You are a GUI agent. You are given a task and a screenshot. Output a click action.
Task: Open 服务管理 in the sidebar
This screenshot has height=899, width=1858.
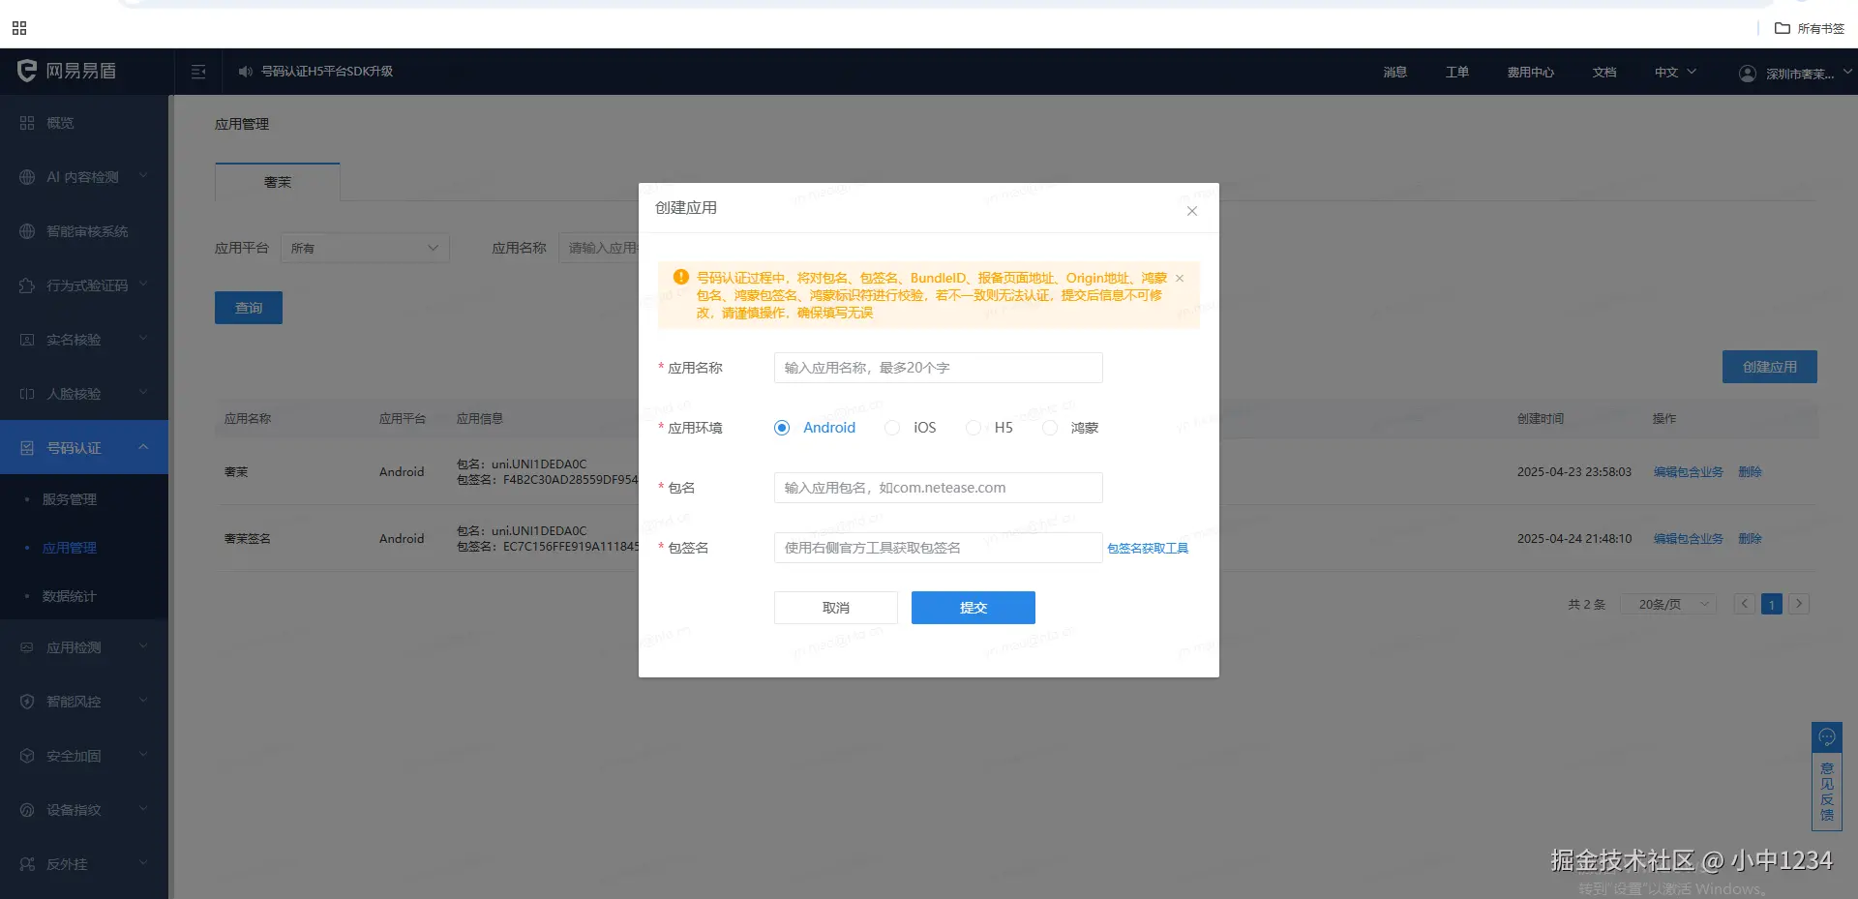coord(70,499)
